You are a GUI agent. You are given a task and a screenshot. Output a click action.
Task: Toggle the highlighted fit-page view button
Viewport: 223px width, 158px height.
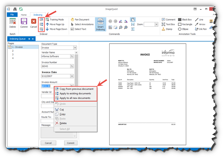pyautogui.click(x=133, y=20)
